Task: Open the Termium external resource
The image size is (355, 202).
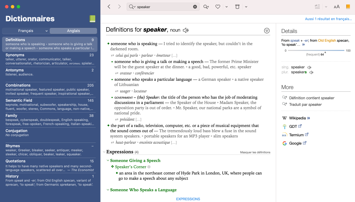Action: click(x=297, y=135)
